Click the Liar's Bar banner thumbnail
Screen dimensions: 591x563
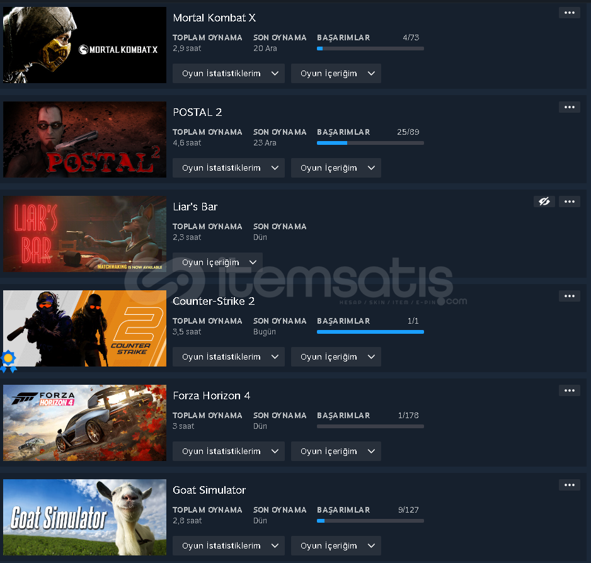[84, 234]
